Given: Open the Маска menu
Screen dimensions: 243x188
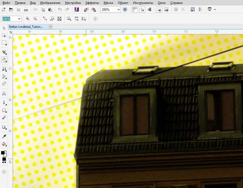Looking at the screenshot, I should [x=108, y=3].
